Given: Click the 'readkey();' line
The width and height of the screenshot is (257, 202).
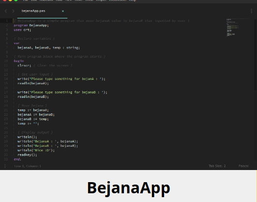Looking at the screenshot, I should 27,155.
